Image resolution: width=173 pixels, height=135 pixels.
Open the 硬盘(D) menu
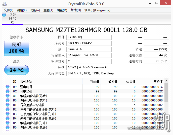click(x=62, y=10)
